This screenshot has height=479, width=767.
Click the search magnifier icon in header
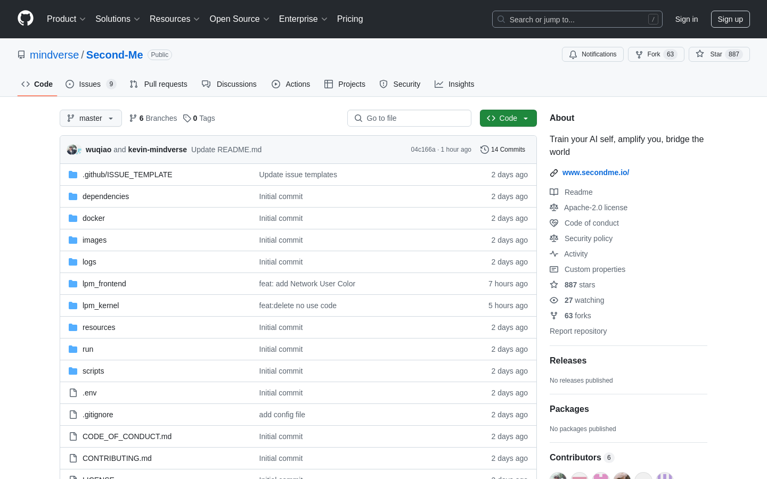501,19
